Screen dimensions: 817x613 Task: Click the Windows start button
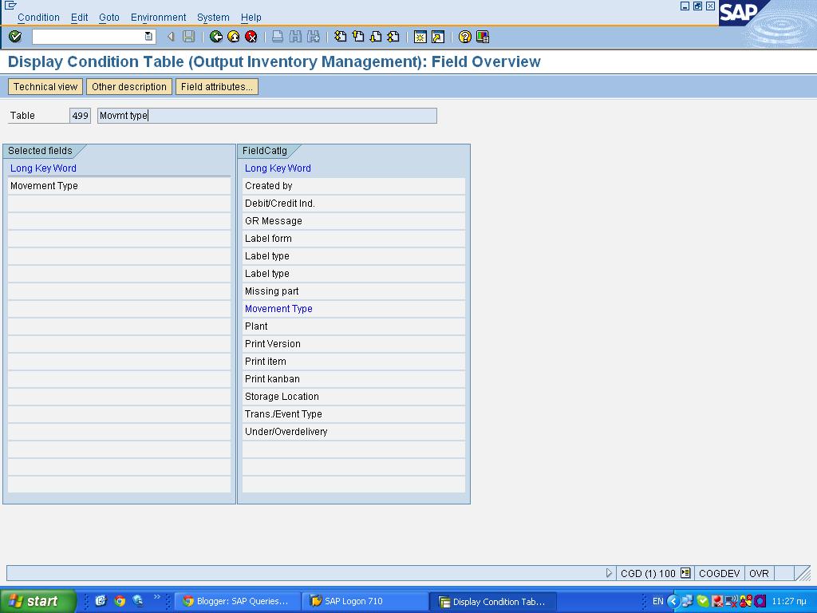click(37, 601)
